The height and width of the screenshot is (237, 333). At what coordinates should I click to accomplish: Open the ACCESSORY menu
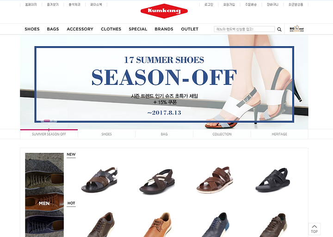(80, 29)
